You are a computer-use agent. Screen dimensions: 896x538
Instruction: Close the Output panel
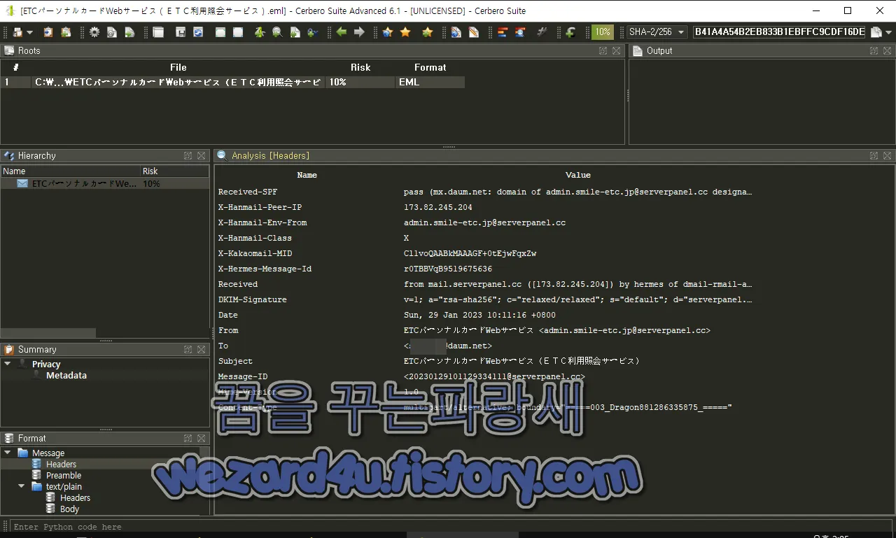click(x=887, y=50)
